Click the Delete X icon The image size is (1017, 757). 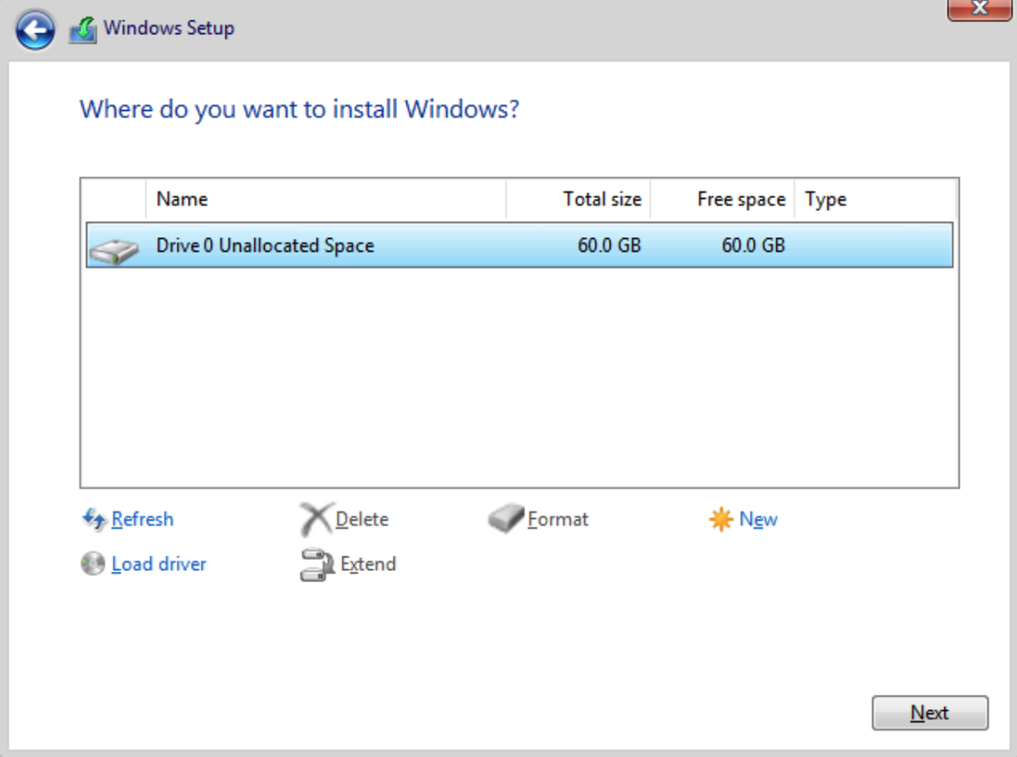[x=316, y=519]
